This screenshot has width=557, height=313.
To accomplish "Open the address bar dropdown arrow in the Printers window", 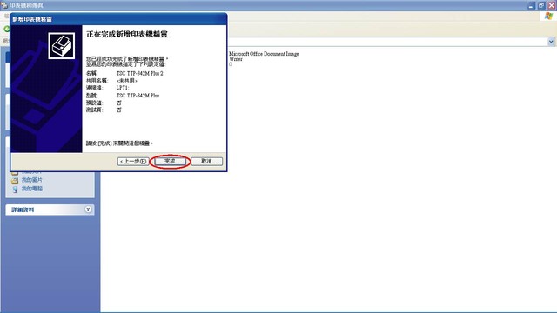I will coord(551,42).
